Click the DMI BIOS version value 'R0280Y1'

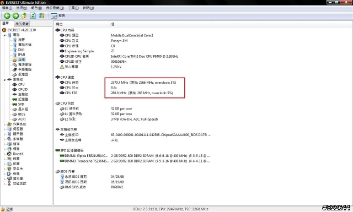[x=117, y=187]
